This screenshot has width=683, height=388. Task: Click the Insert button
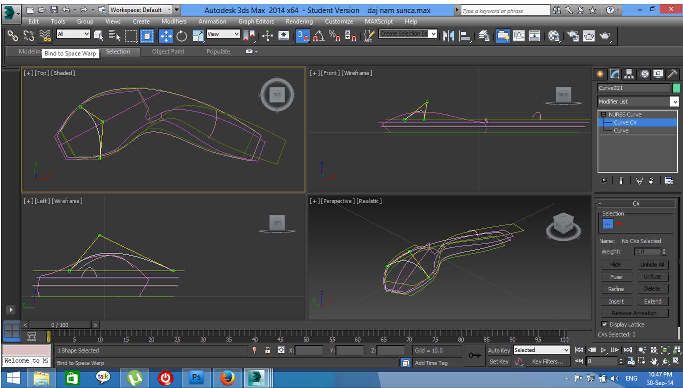point(616,301)
